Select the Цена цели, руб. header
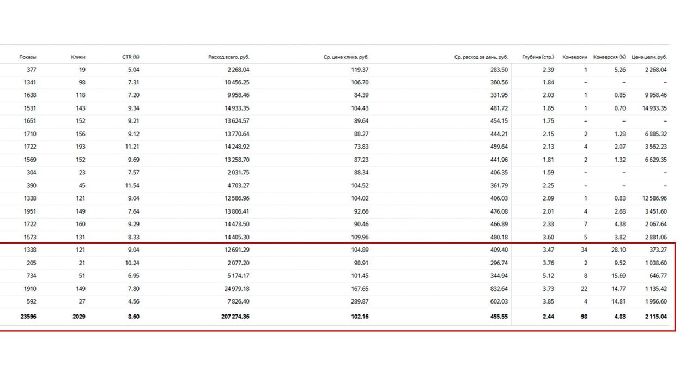This screenshot has height=382, width=679. point(649,57)
